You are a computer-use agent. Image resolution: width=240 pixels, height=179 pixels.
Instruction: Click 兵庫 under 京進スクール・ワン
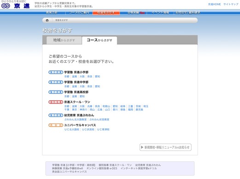coord(90,106)
